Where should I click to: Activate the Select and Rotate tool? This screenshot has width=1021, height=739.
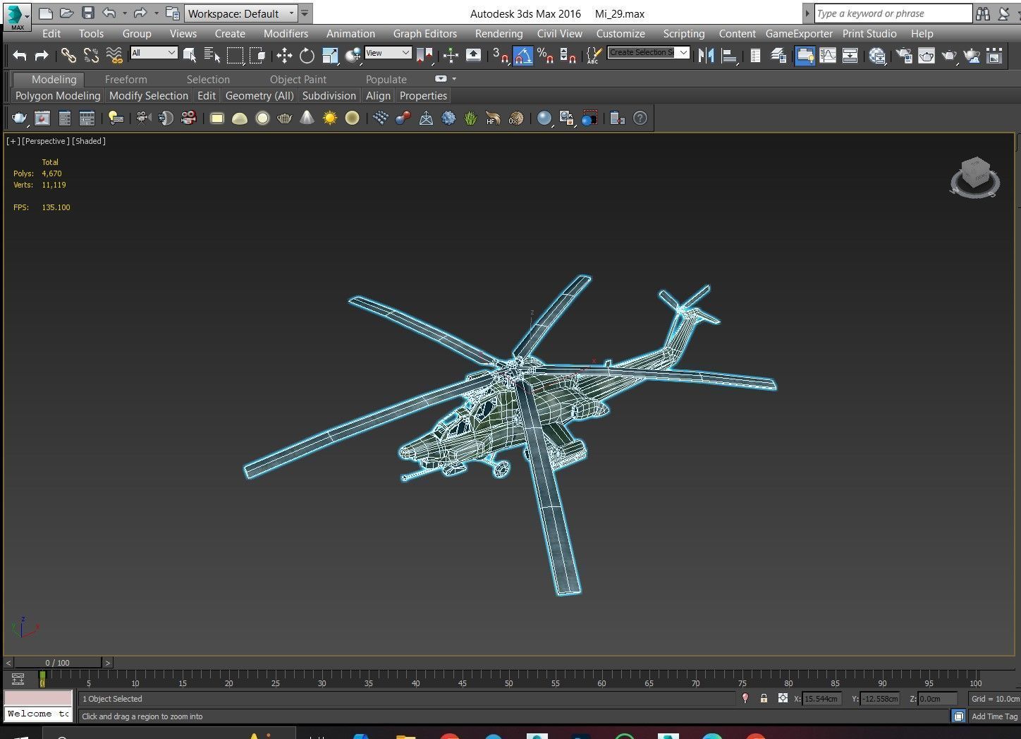(x=307, y=55)
